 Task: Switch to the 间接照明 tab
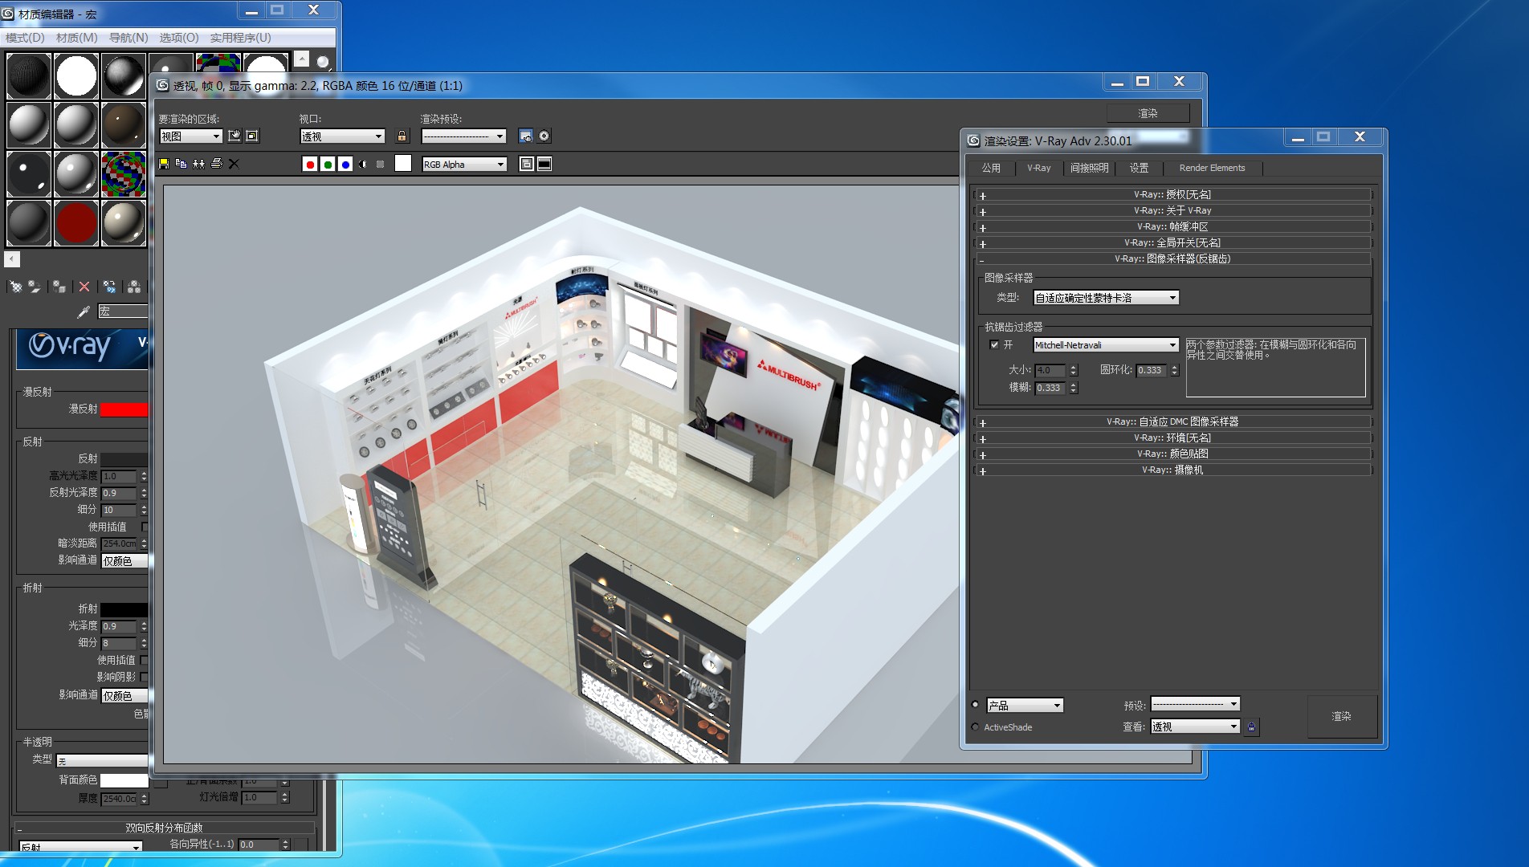(1090, 168)
